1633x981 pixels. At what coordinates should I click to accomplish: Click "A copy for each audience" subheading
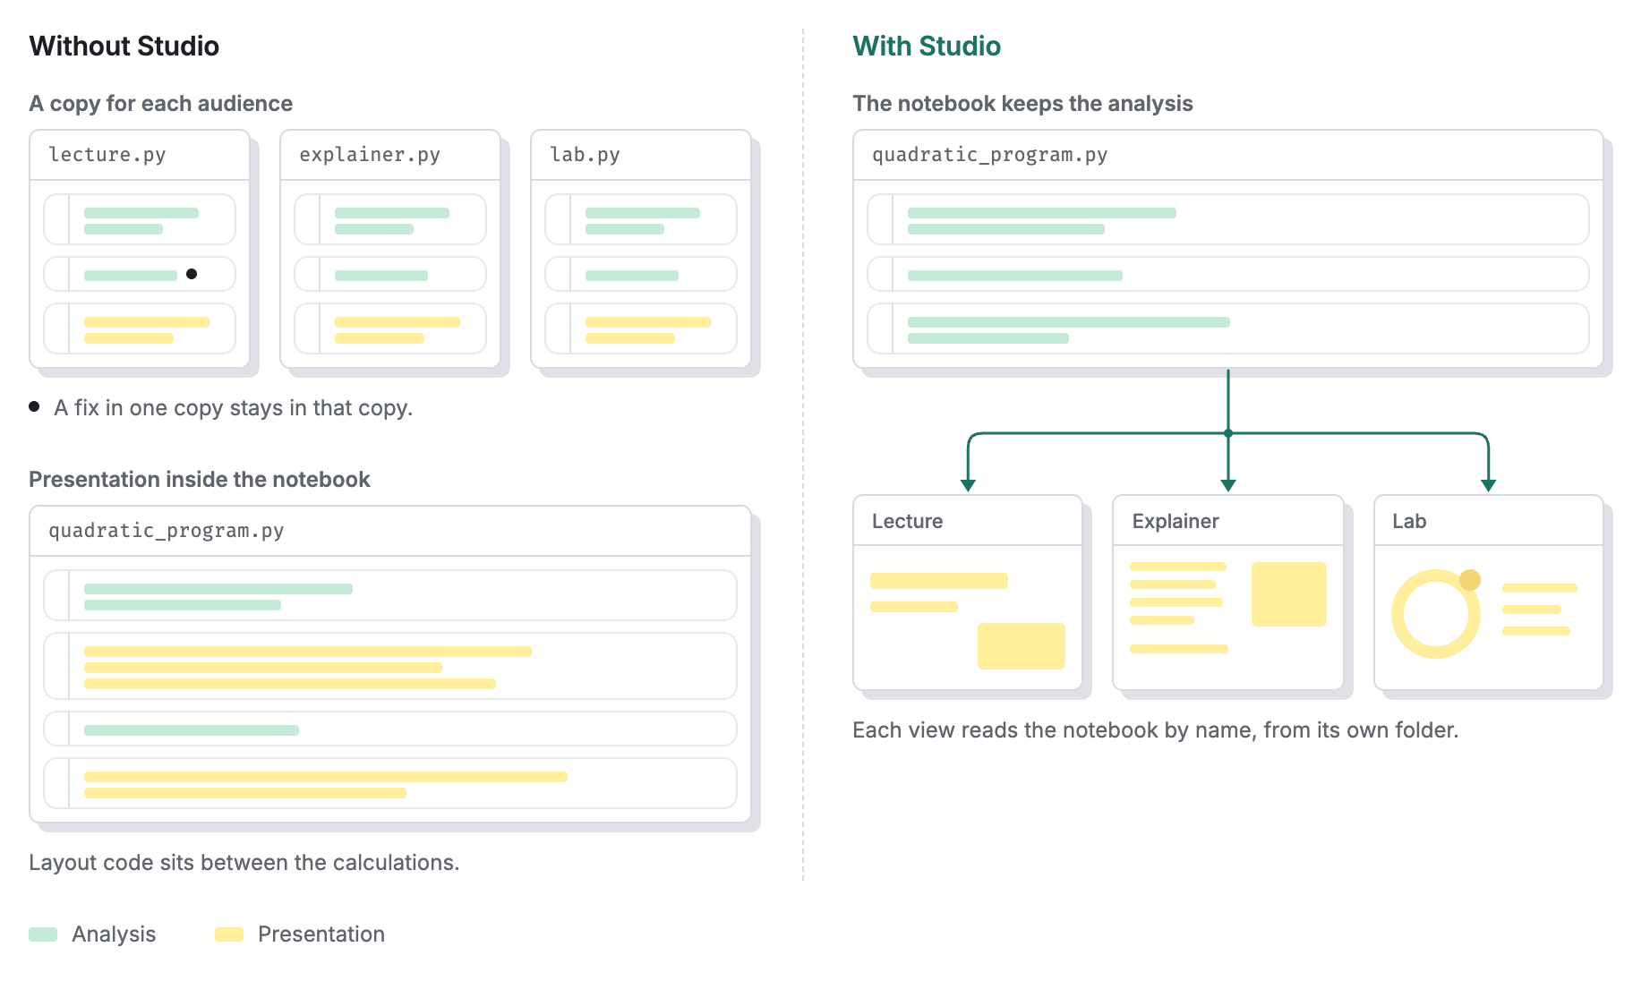pos(161,104)
